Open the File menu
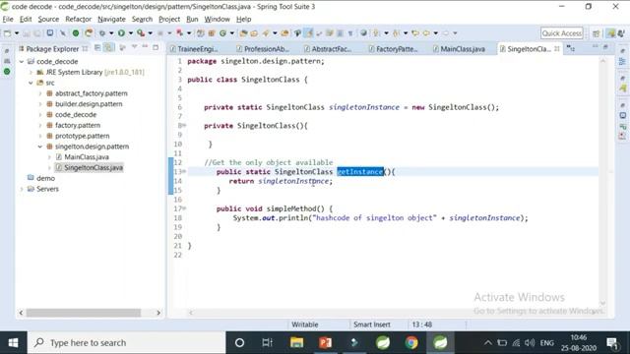The height and width of the screenshot is (354, 630). click(x=8, y=19)
